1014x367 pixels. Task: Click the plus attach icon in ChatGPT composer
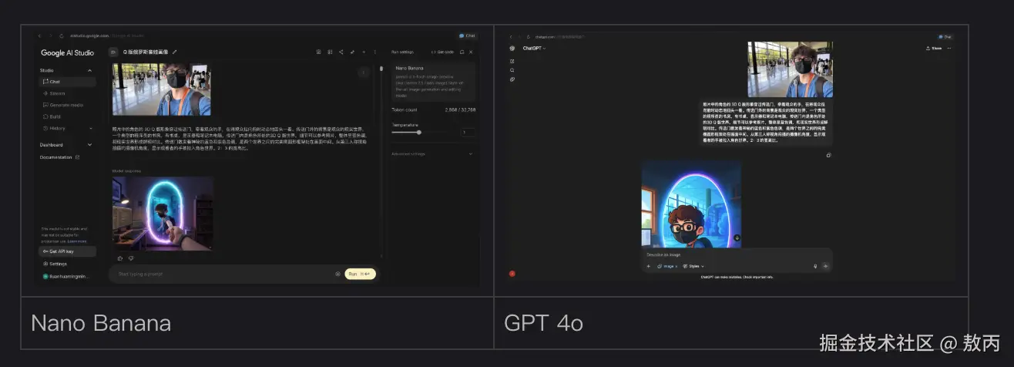pos(648,266)
